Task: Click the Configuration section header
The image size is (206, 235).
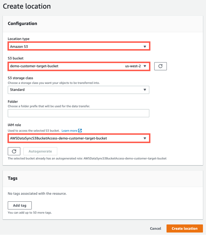Action: point(22,24)
